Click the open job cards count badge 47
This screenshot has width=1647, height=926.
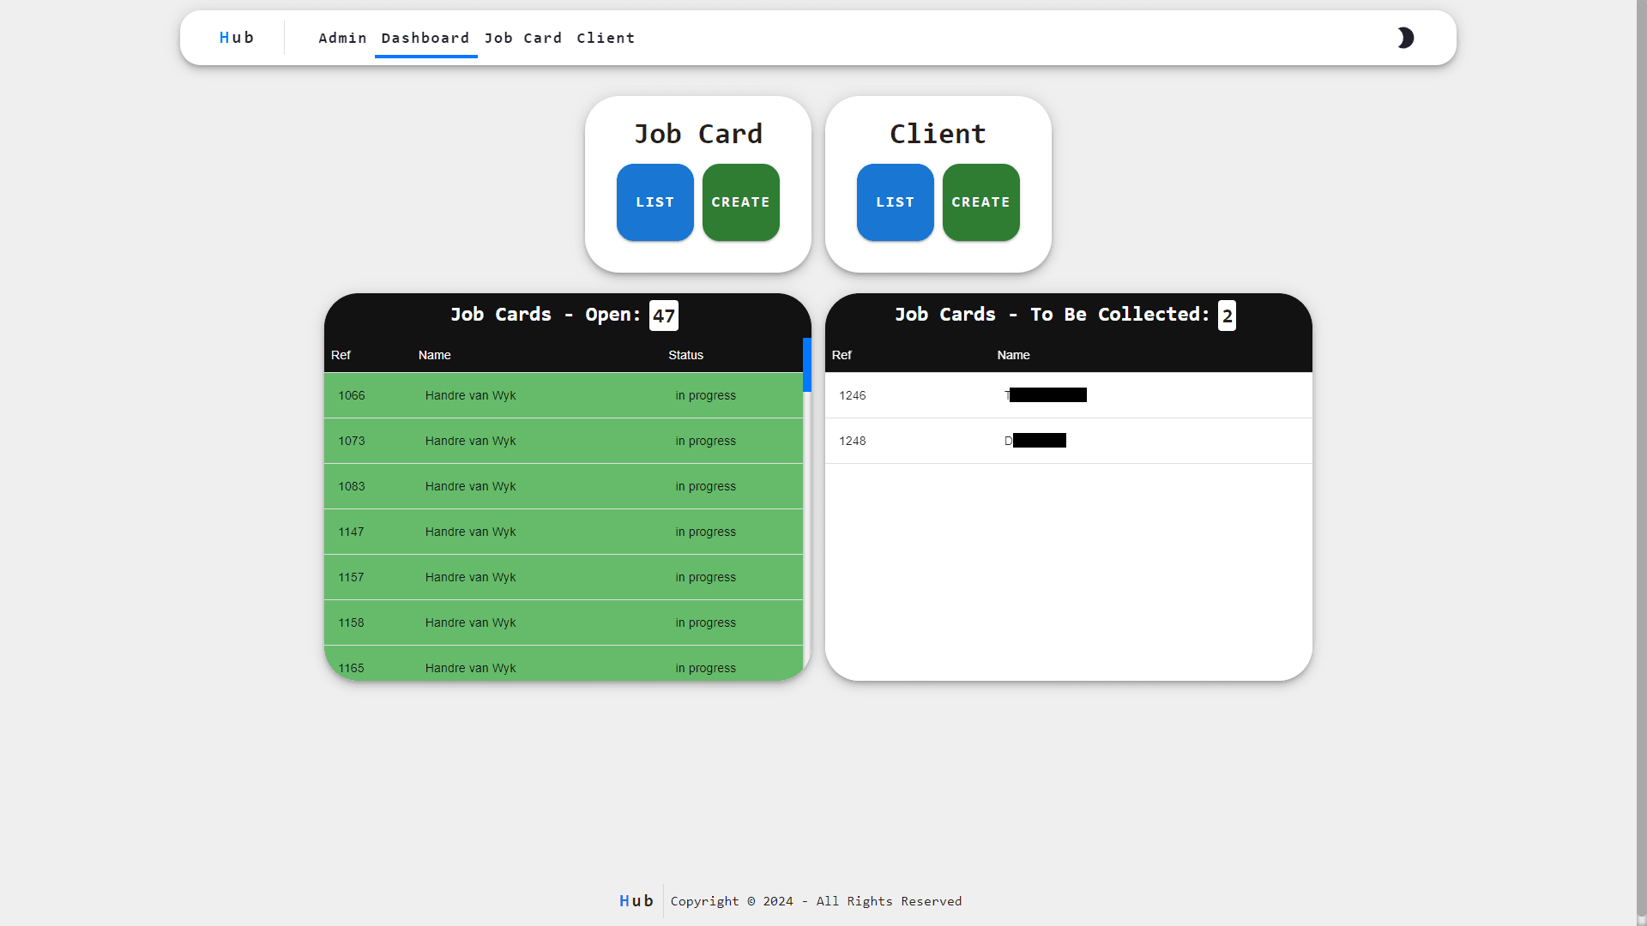tap(663, 315)
